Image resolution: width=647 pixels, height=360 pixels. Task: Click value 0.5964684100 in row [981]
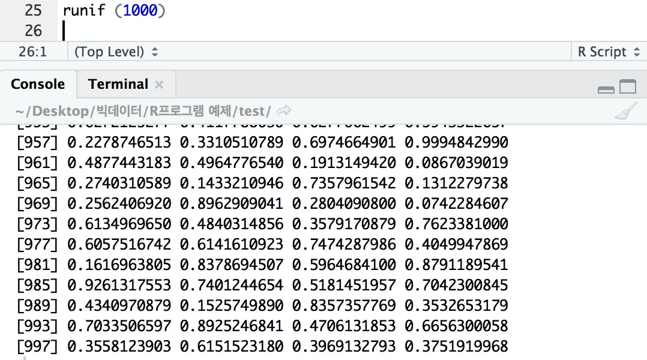pyautogui.click(x=344, y=265)
